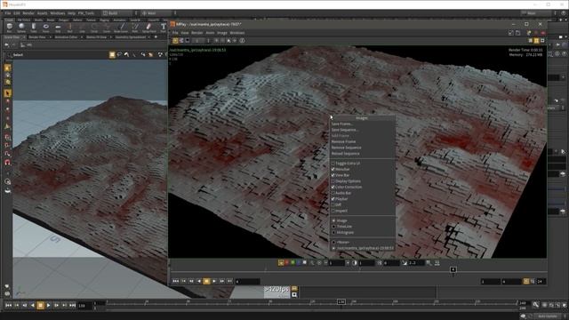This screenshot has height=320, width=569.
Task: Click the MPlay current frame input field
Action: click(x=247, y=281)
